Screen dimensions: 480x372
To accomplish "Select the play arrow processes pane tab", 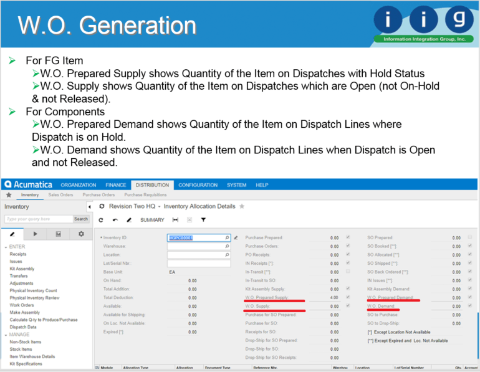I will point(35,234).
